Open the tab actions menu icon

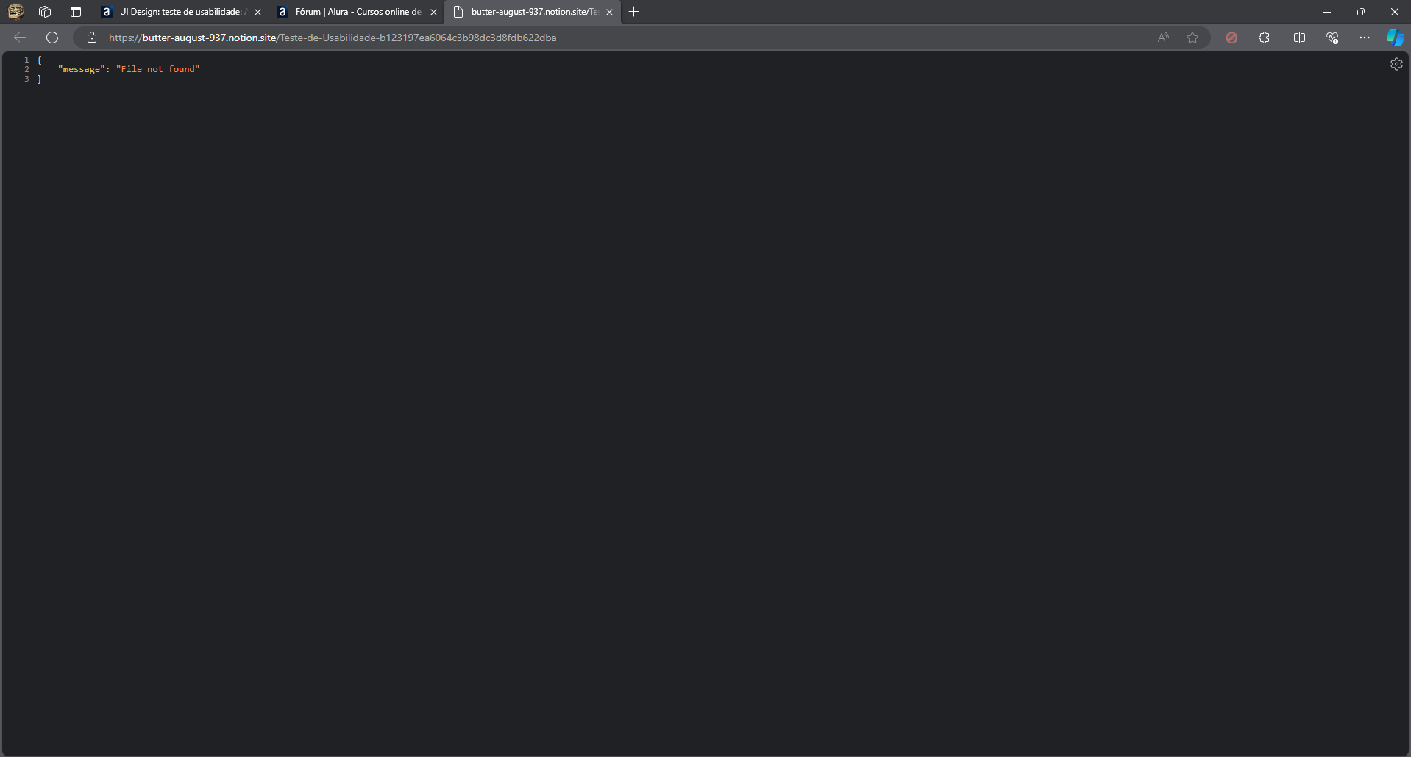[76, 12]
